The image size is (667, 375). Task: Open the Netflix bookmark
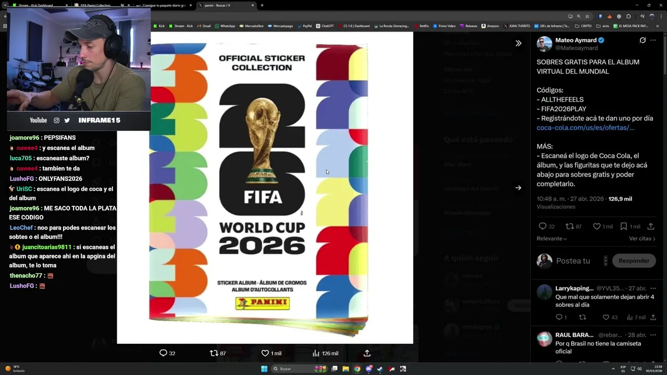pos(422,26)
